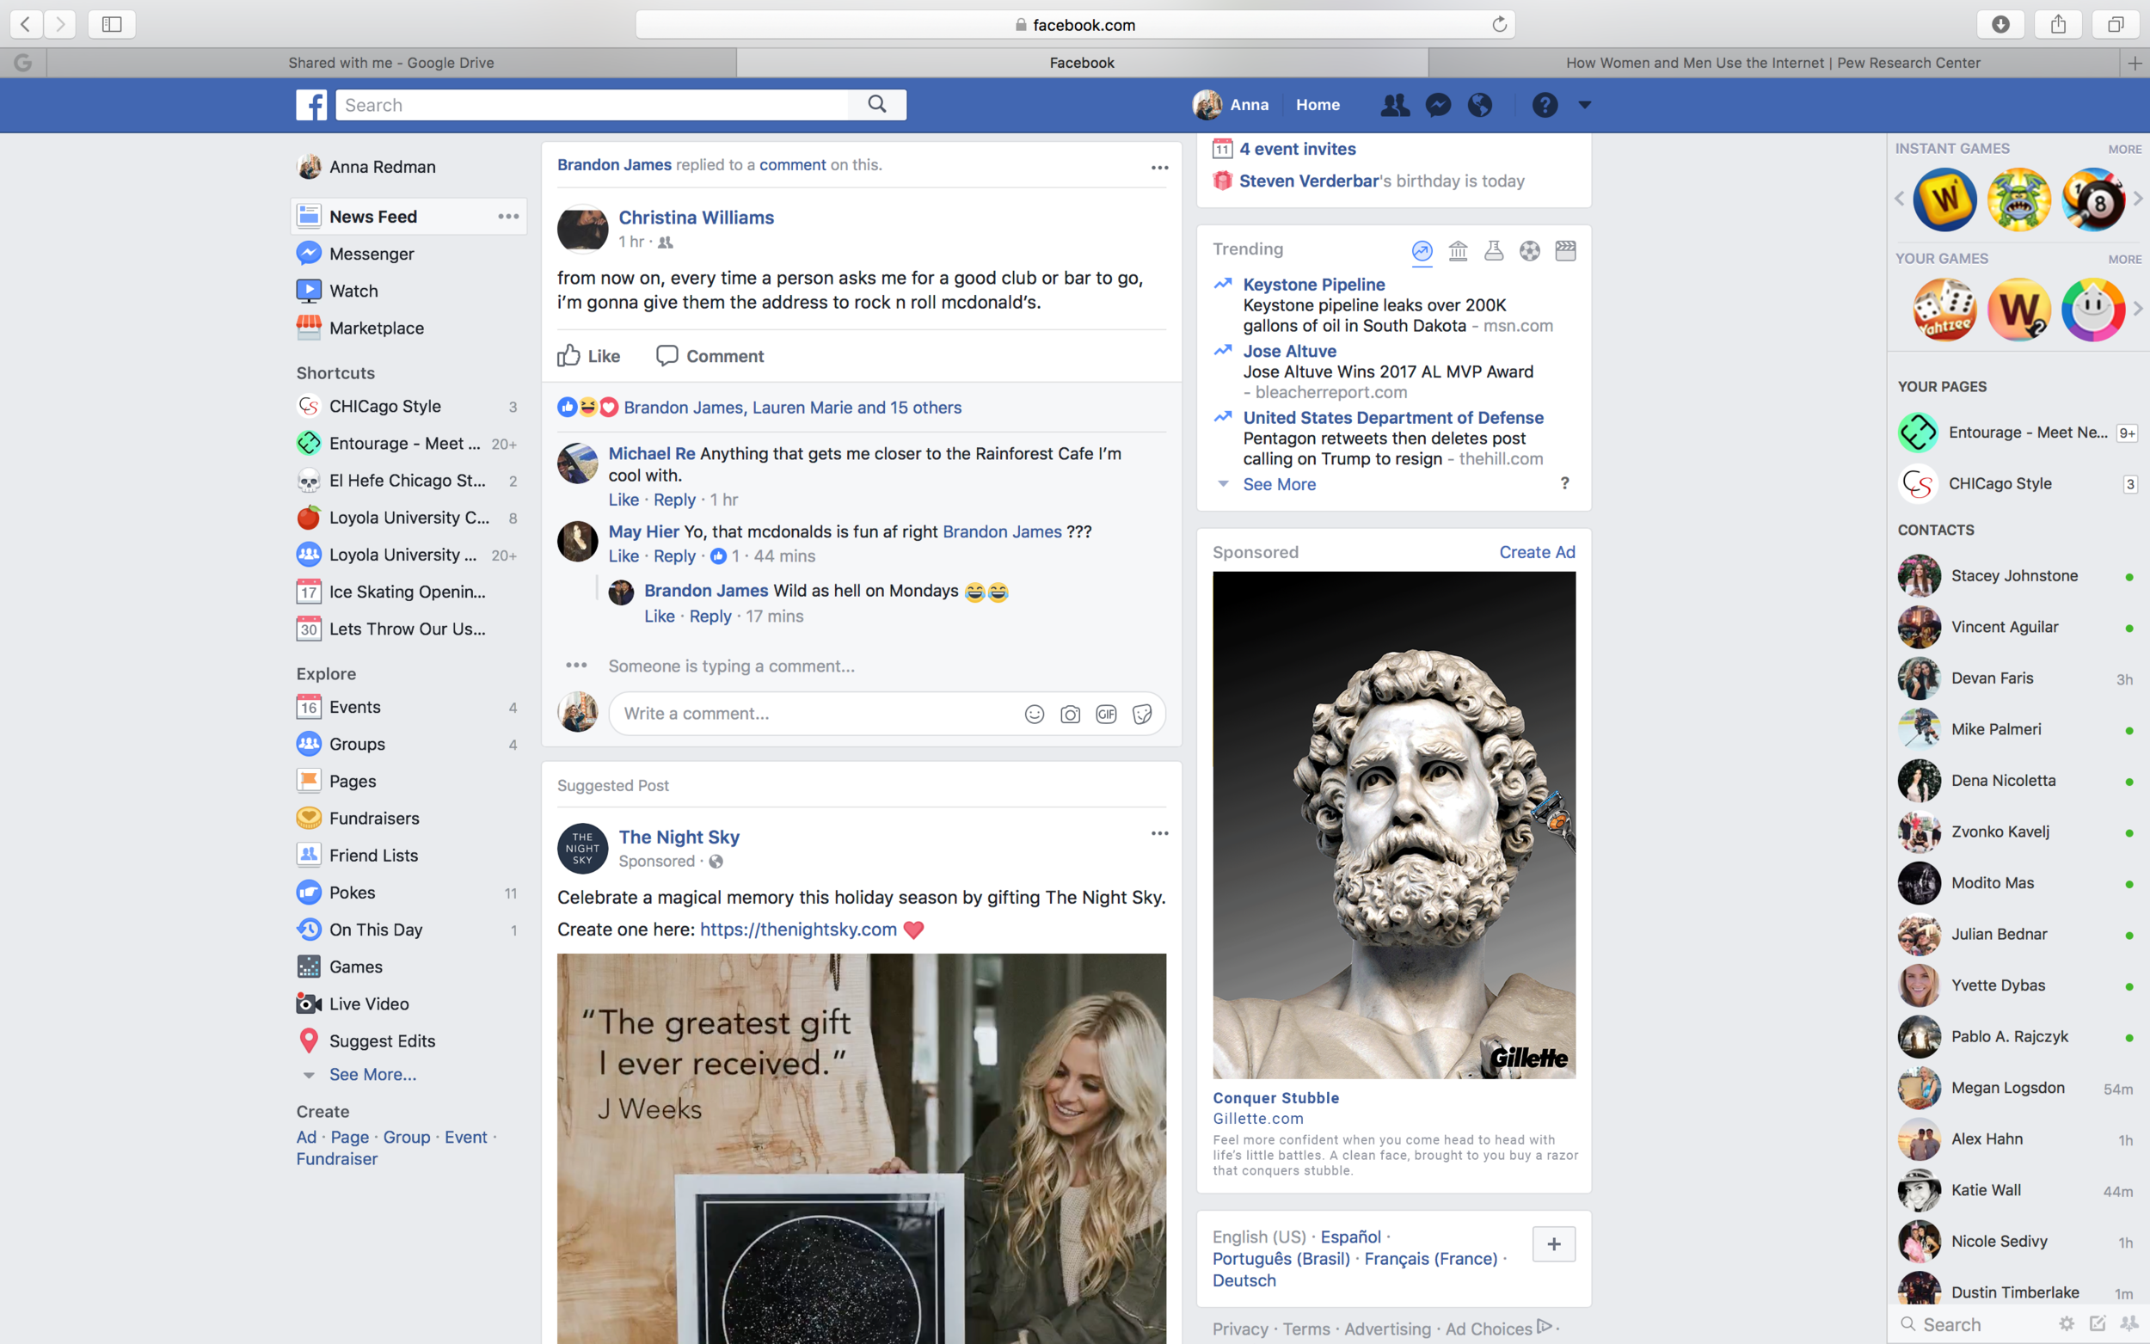Open GIF picker in comment box

(1107, 714)
